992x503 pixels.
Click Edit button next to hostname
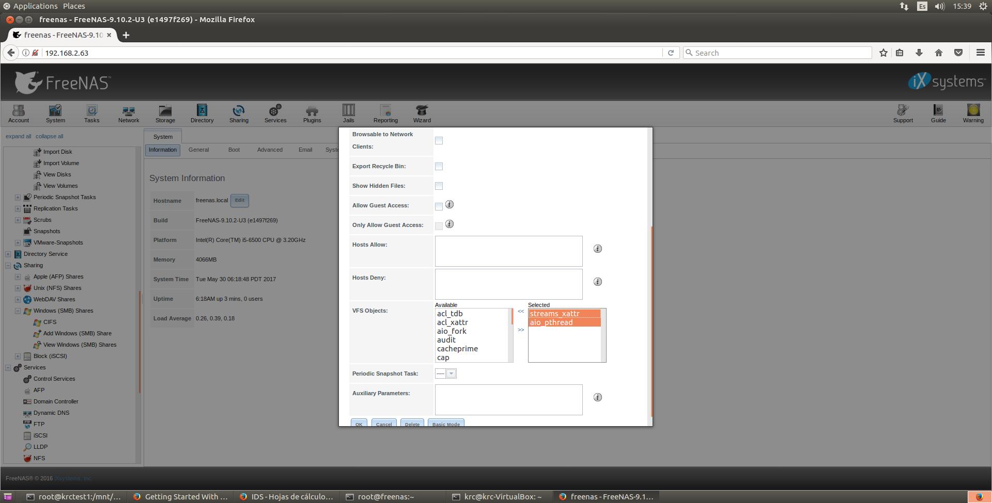point(240,200)
